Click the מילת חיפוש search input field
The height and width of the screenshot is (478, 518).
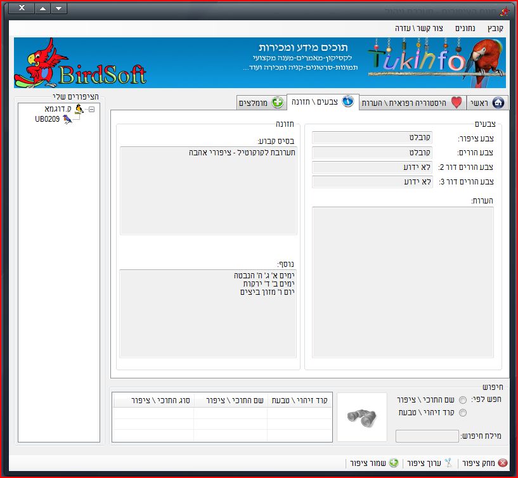click(426, 436)
